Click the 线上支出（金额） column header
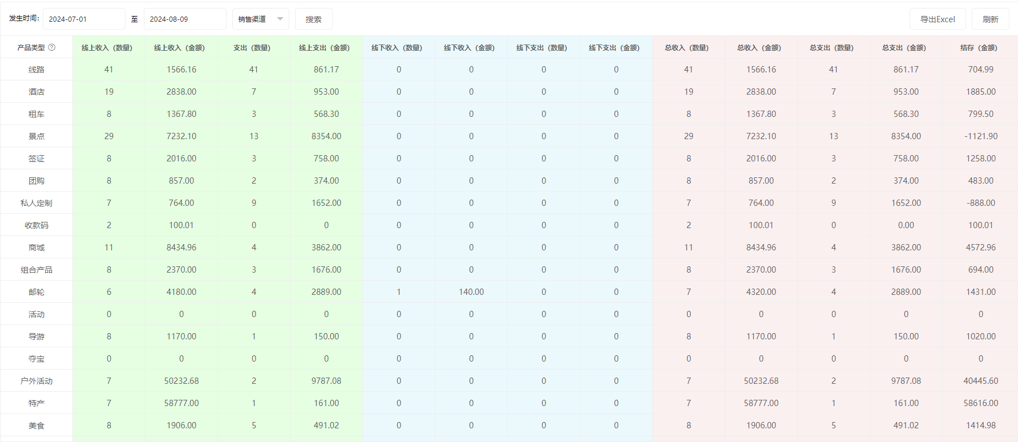 pos(325,48)
